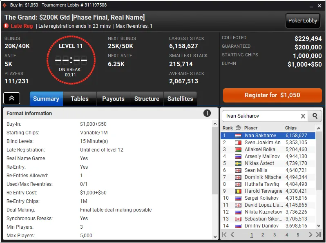Switch to the Payouts tab
Image resolution: width=326 pixels, height=243 pixels.
click(x=113, y=99)
